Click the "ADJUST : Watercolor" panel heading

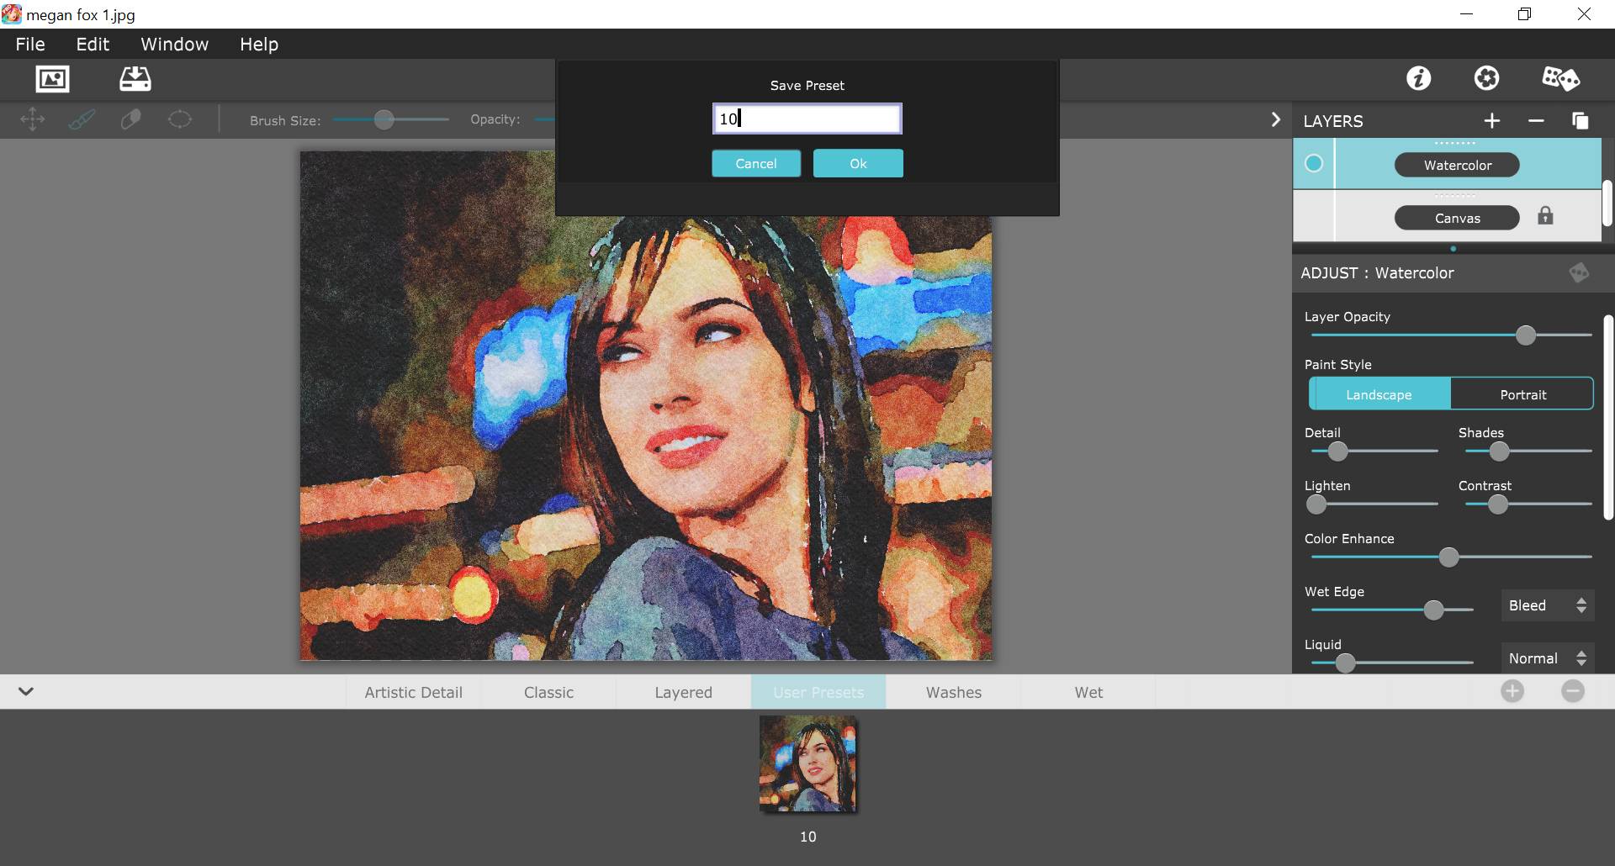(x=1377, y=272)
